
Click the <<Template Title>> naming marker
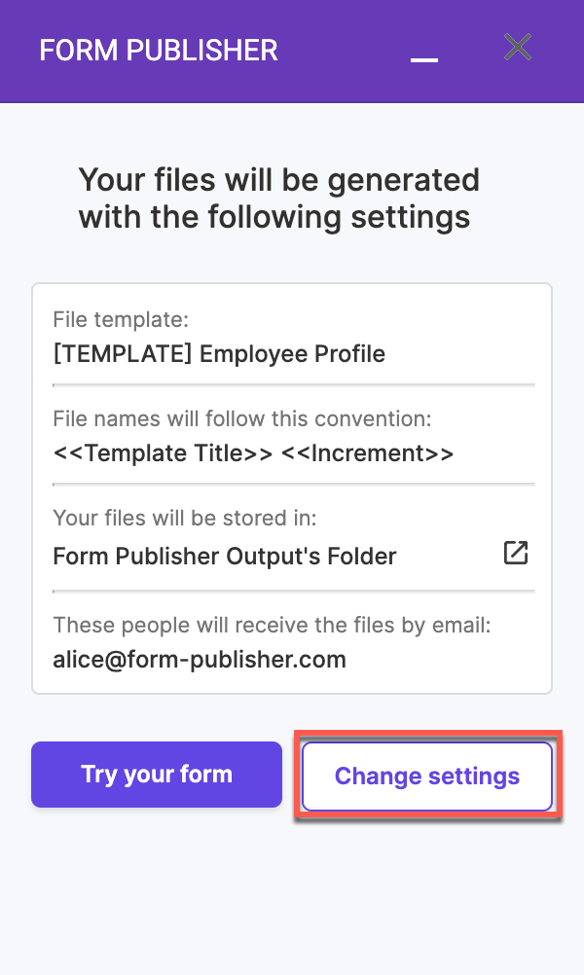163,453
